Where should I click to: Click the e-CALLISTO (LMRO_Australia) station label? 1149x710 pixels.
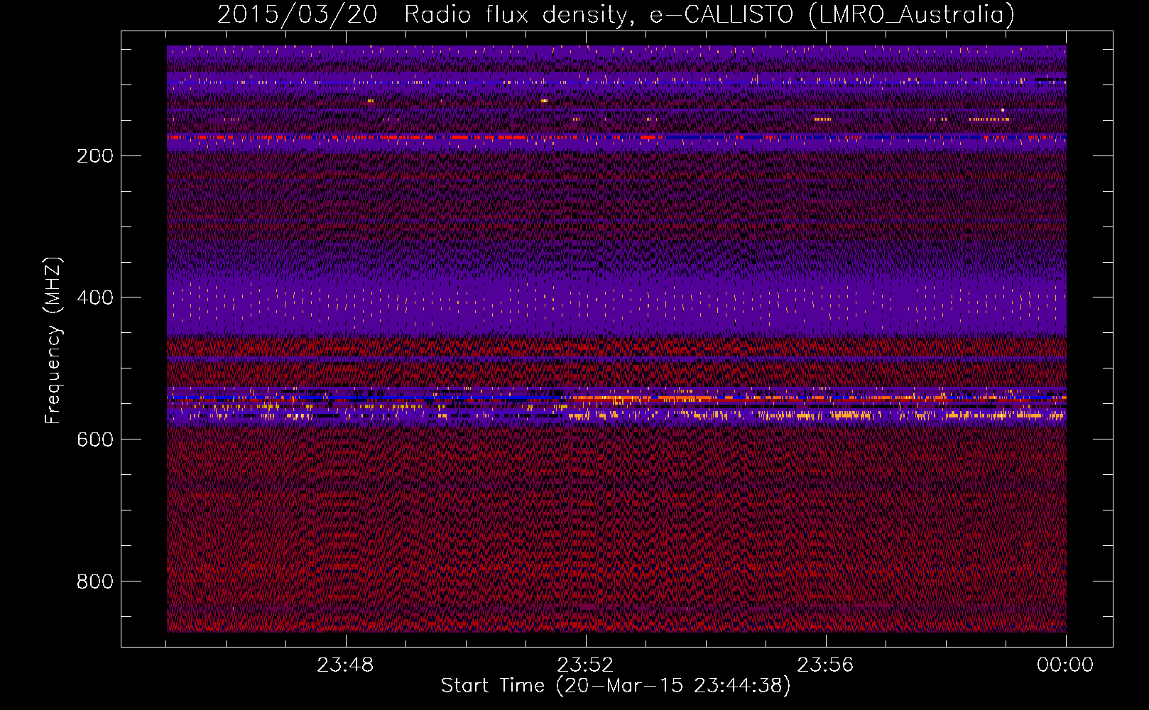point(832,14)
